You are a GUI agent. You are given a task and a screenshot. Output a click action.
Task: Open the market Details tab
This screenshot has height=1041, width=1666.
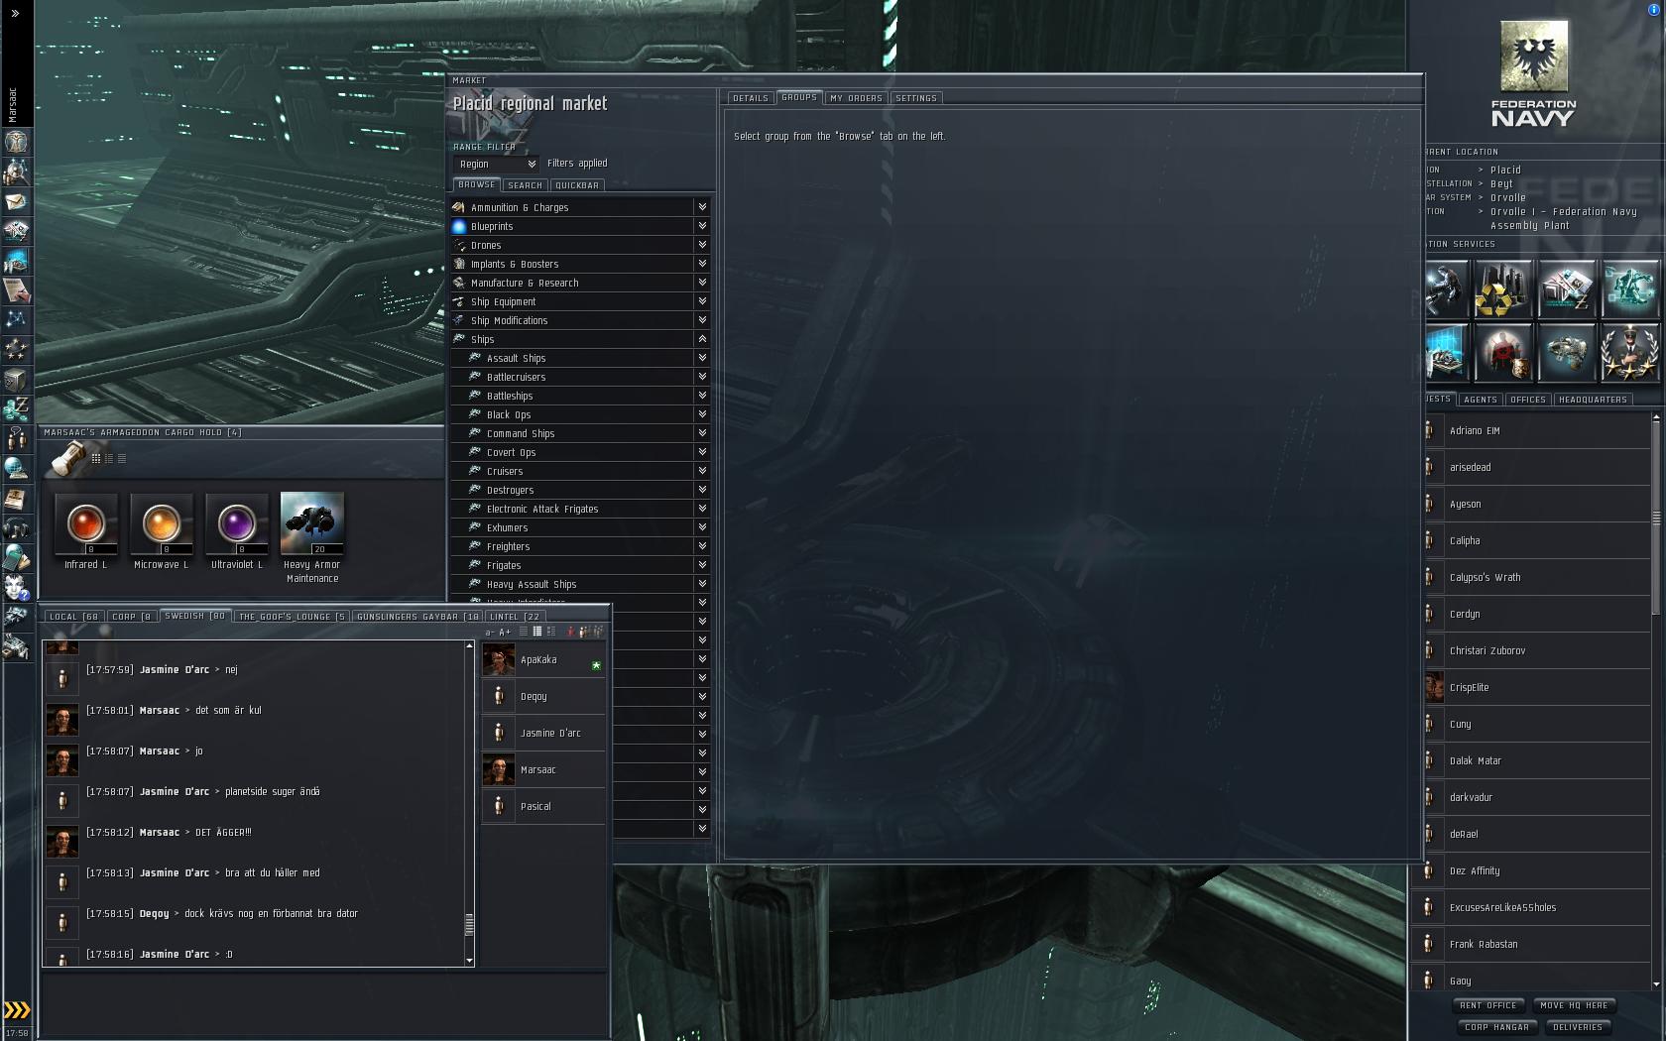[x=751, y=98]
